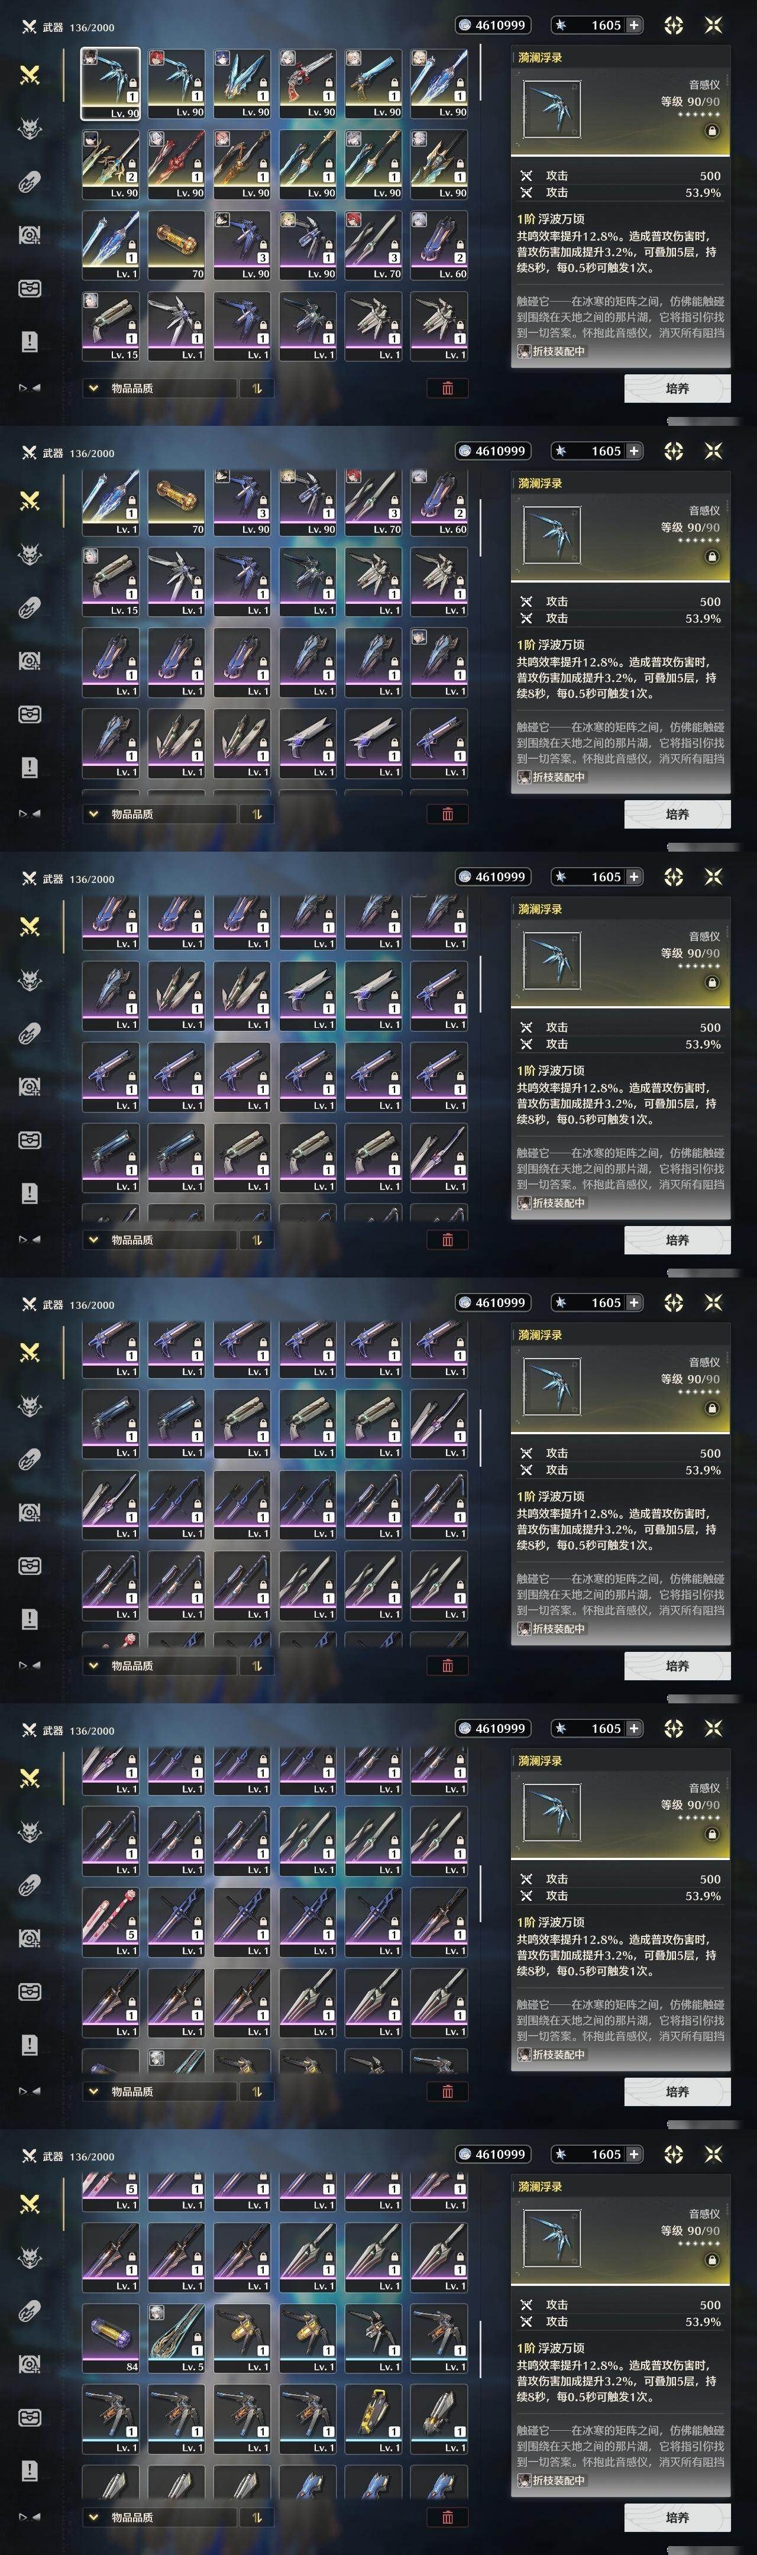Open the chest-shaped supplies tab in first sidebar
This screenshot has height=2555, width=757.
click(30, 289)
